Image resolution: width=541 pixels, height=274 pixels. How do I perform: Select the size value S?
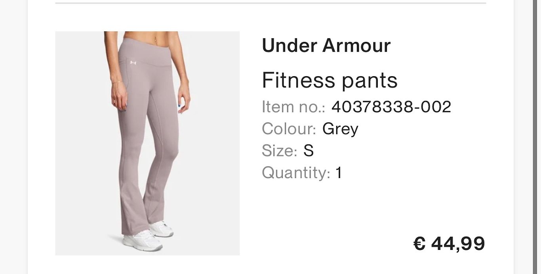pos(309,151)
